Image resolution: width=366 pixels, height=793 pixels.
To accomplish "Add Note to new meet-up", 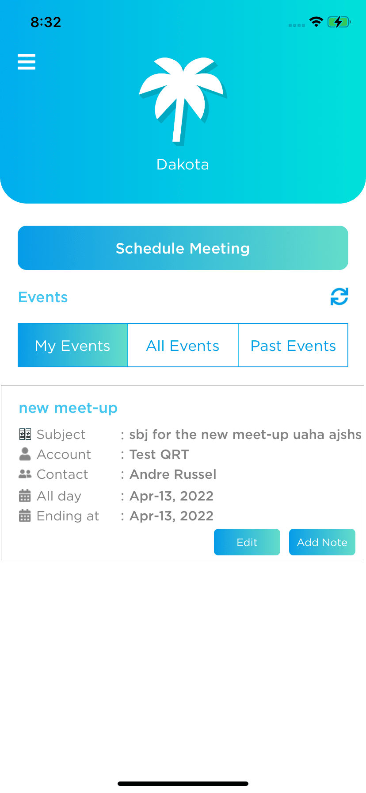I will (322, 542).
